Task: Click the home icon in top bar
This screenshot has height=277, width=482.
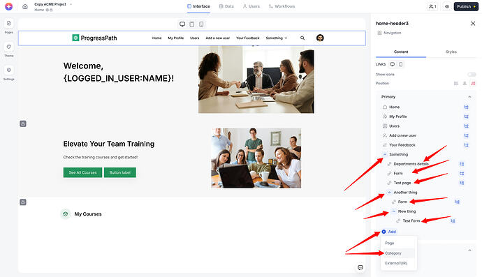Action: [x=25, y=6]
